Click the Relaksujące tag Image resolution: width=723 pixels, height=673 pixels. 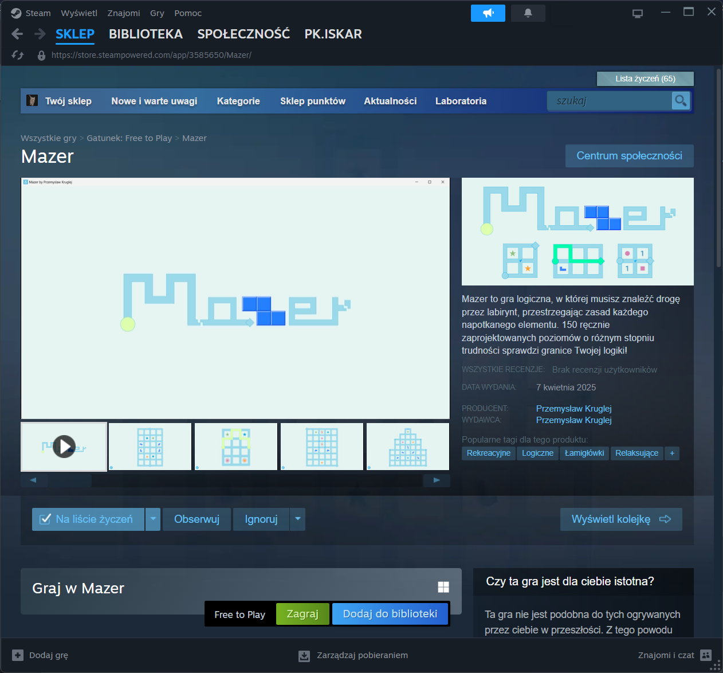637,453
